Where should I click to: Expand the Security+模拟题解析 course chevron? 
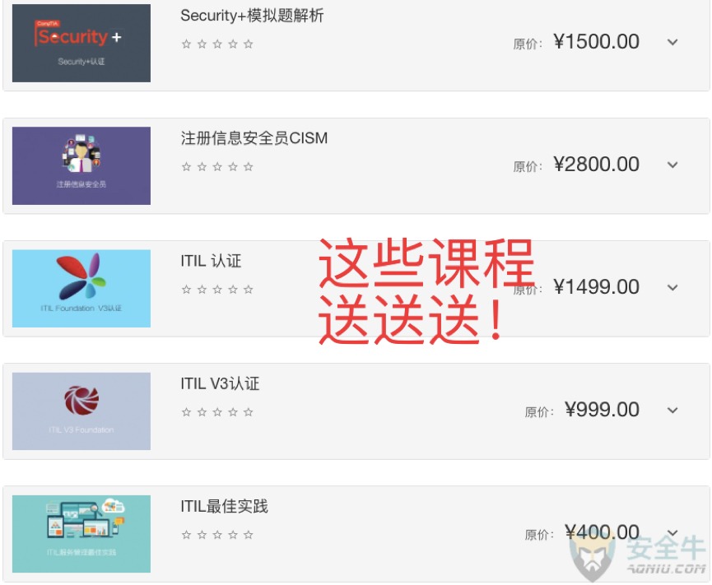(x=672, y=42)
